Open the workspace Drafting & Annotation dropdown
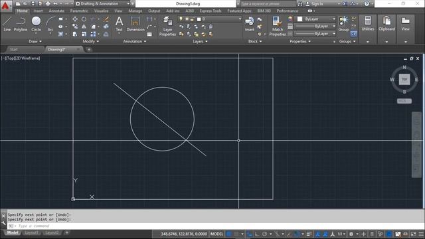This screenshot has width=425, height=239. (x=102, y=4)
